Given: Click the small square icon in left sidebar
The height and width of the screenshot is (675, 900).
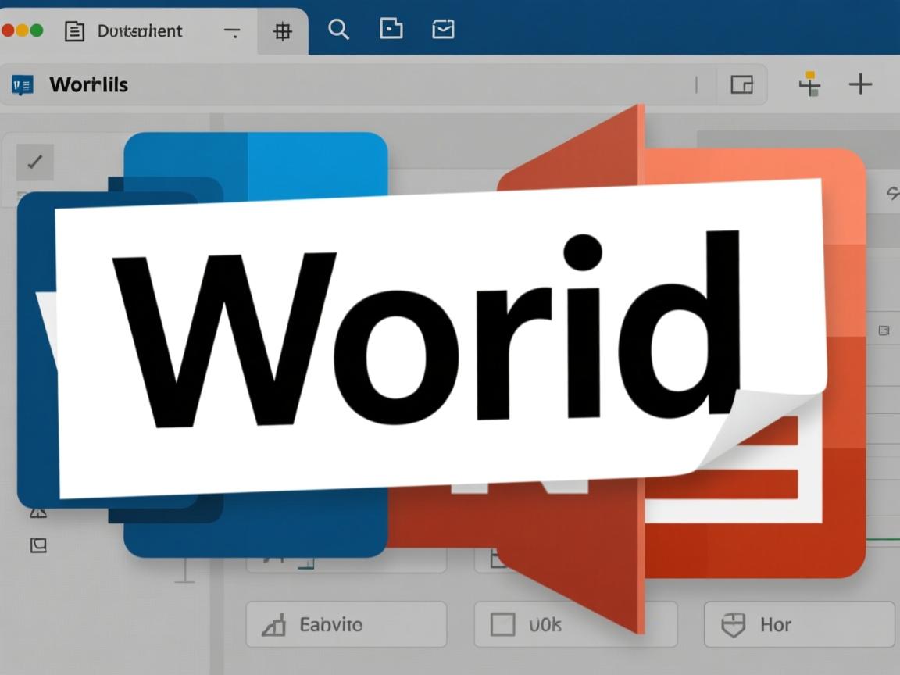Looking at the screenshot, I should pyautogui.click(x=37, y=545).
